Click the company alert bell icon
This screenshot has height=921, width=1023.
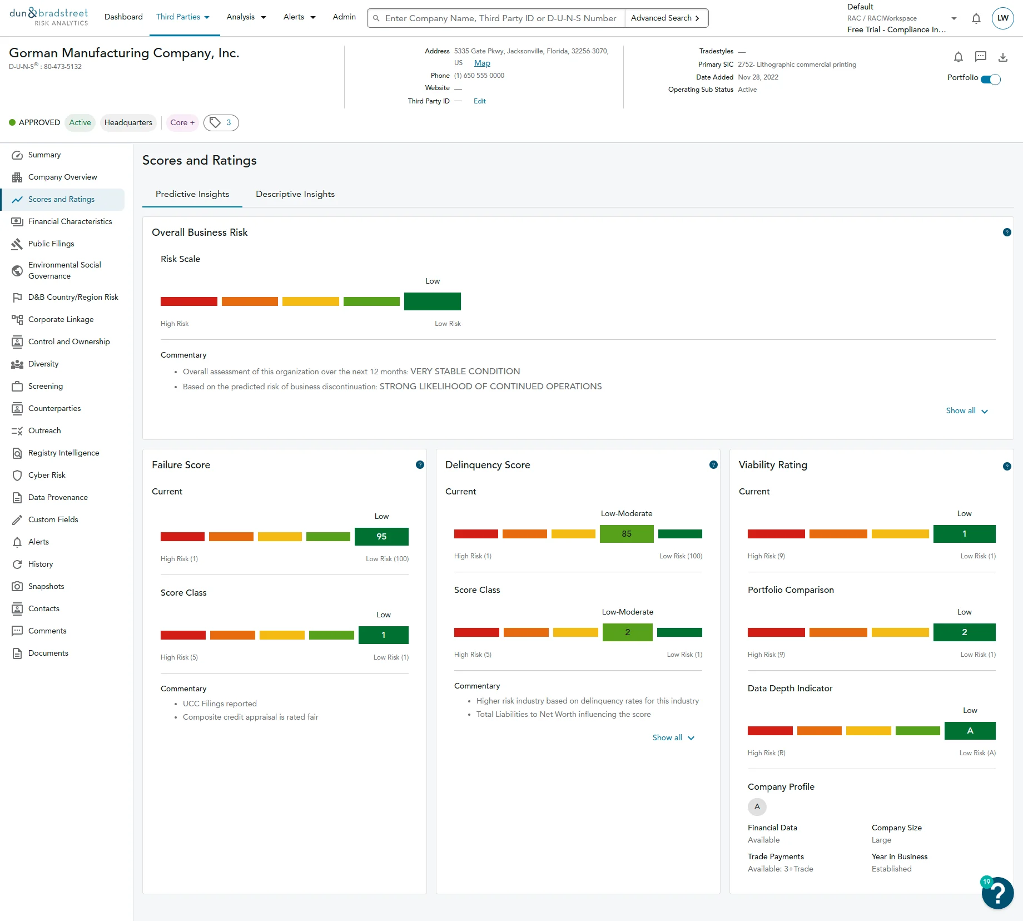coord(958,57)
